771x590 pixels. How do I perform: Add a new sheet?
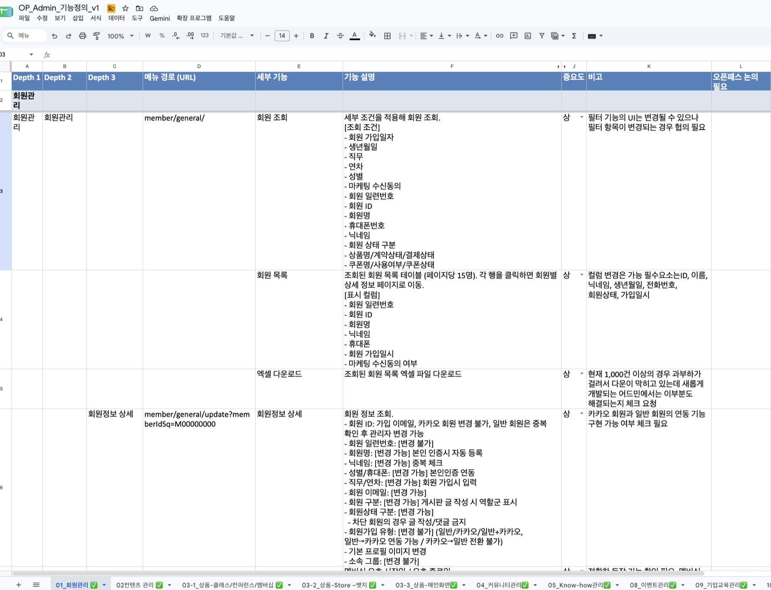18,585
